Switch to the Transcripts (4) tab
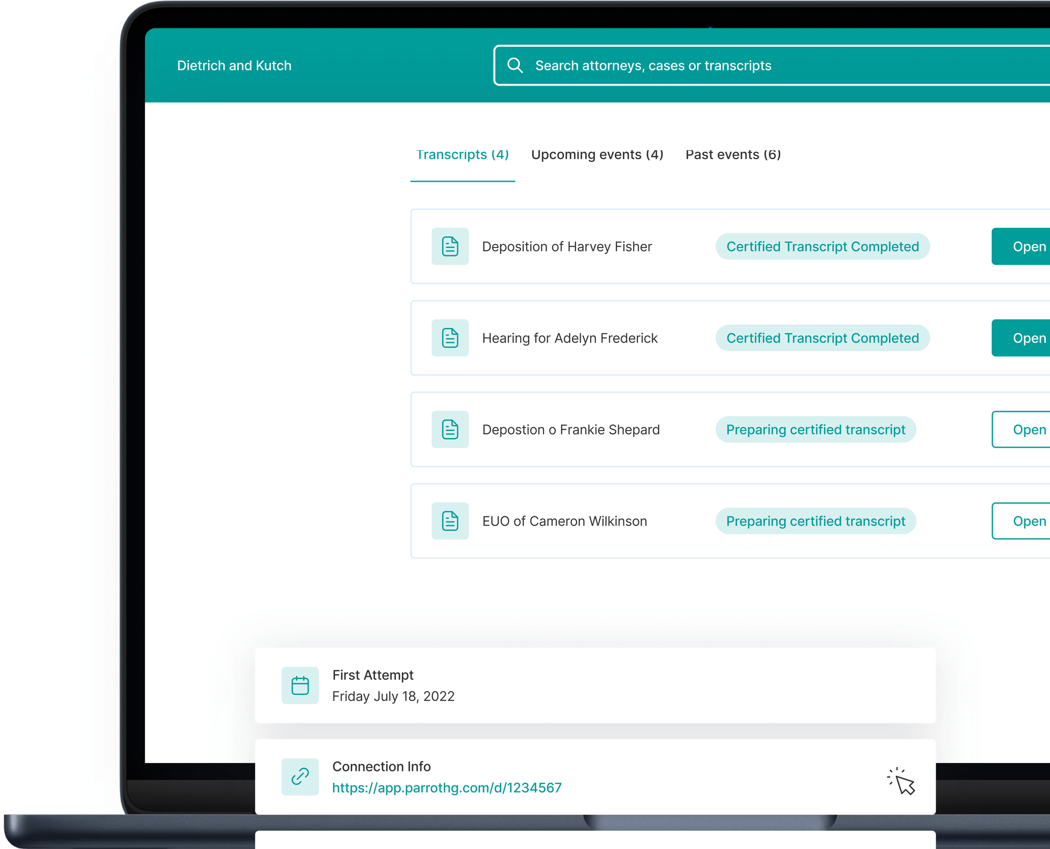The width and height of the screenshot is (1050, 849). point(462,155)
